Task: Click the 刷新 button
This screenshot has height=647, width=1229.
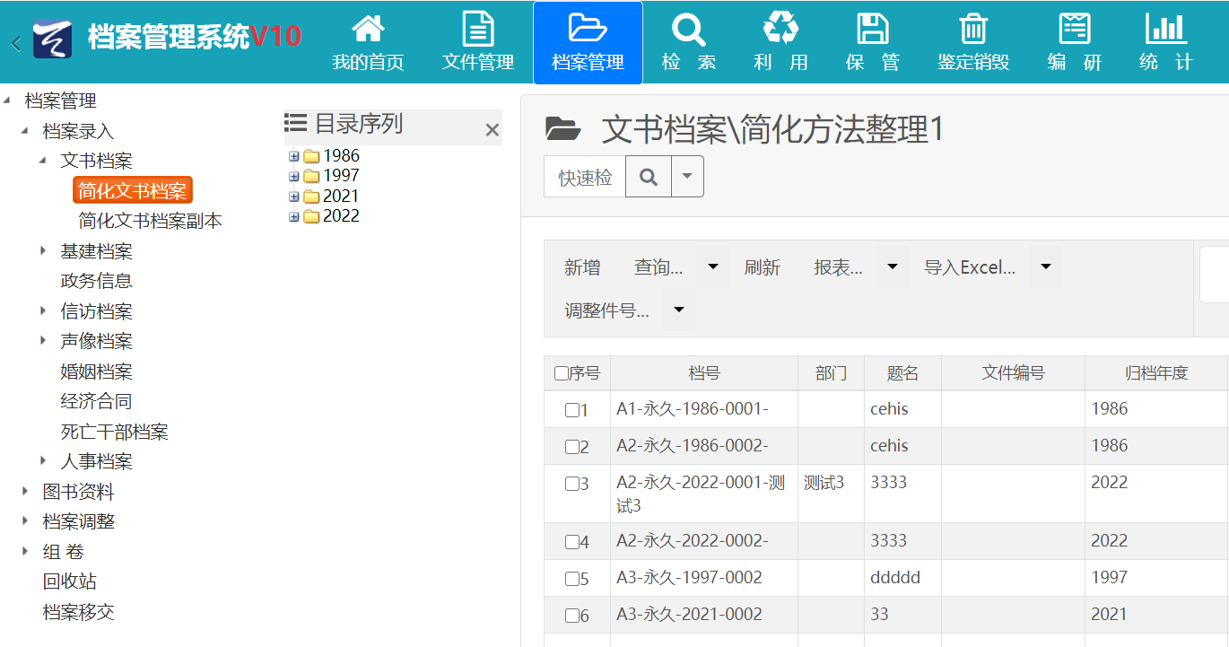Action: [762, 267]
